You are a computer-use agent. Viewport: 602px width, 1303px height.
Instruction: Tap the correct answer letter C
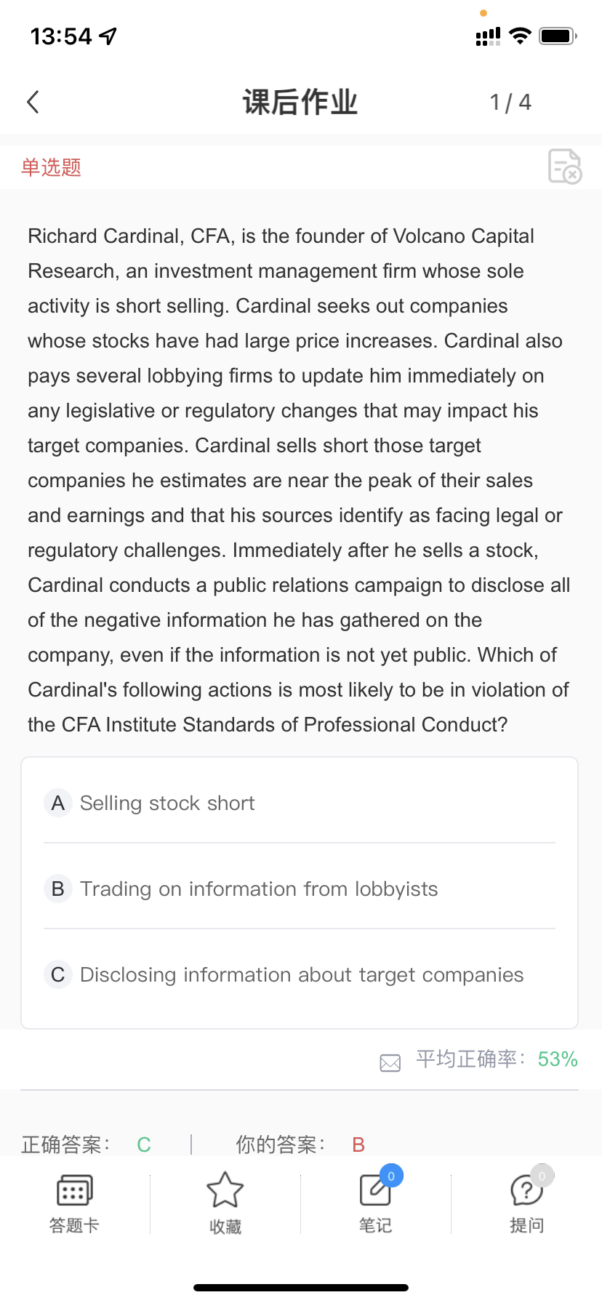[x=144, y=1145]
